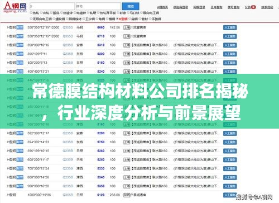
Task: Click price 6120 in the last row
Action: pos(101,195)
